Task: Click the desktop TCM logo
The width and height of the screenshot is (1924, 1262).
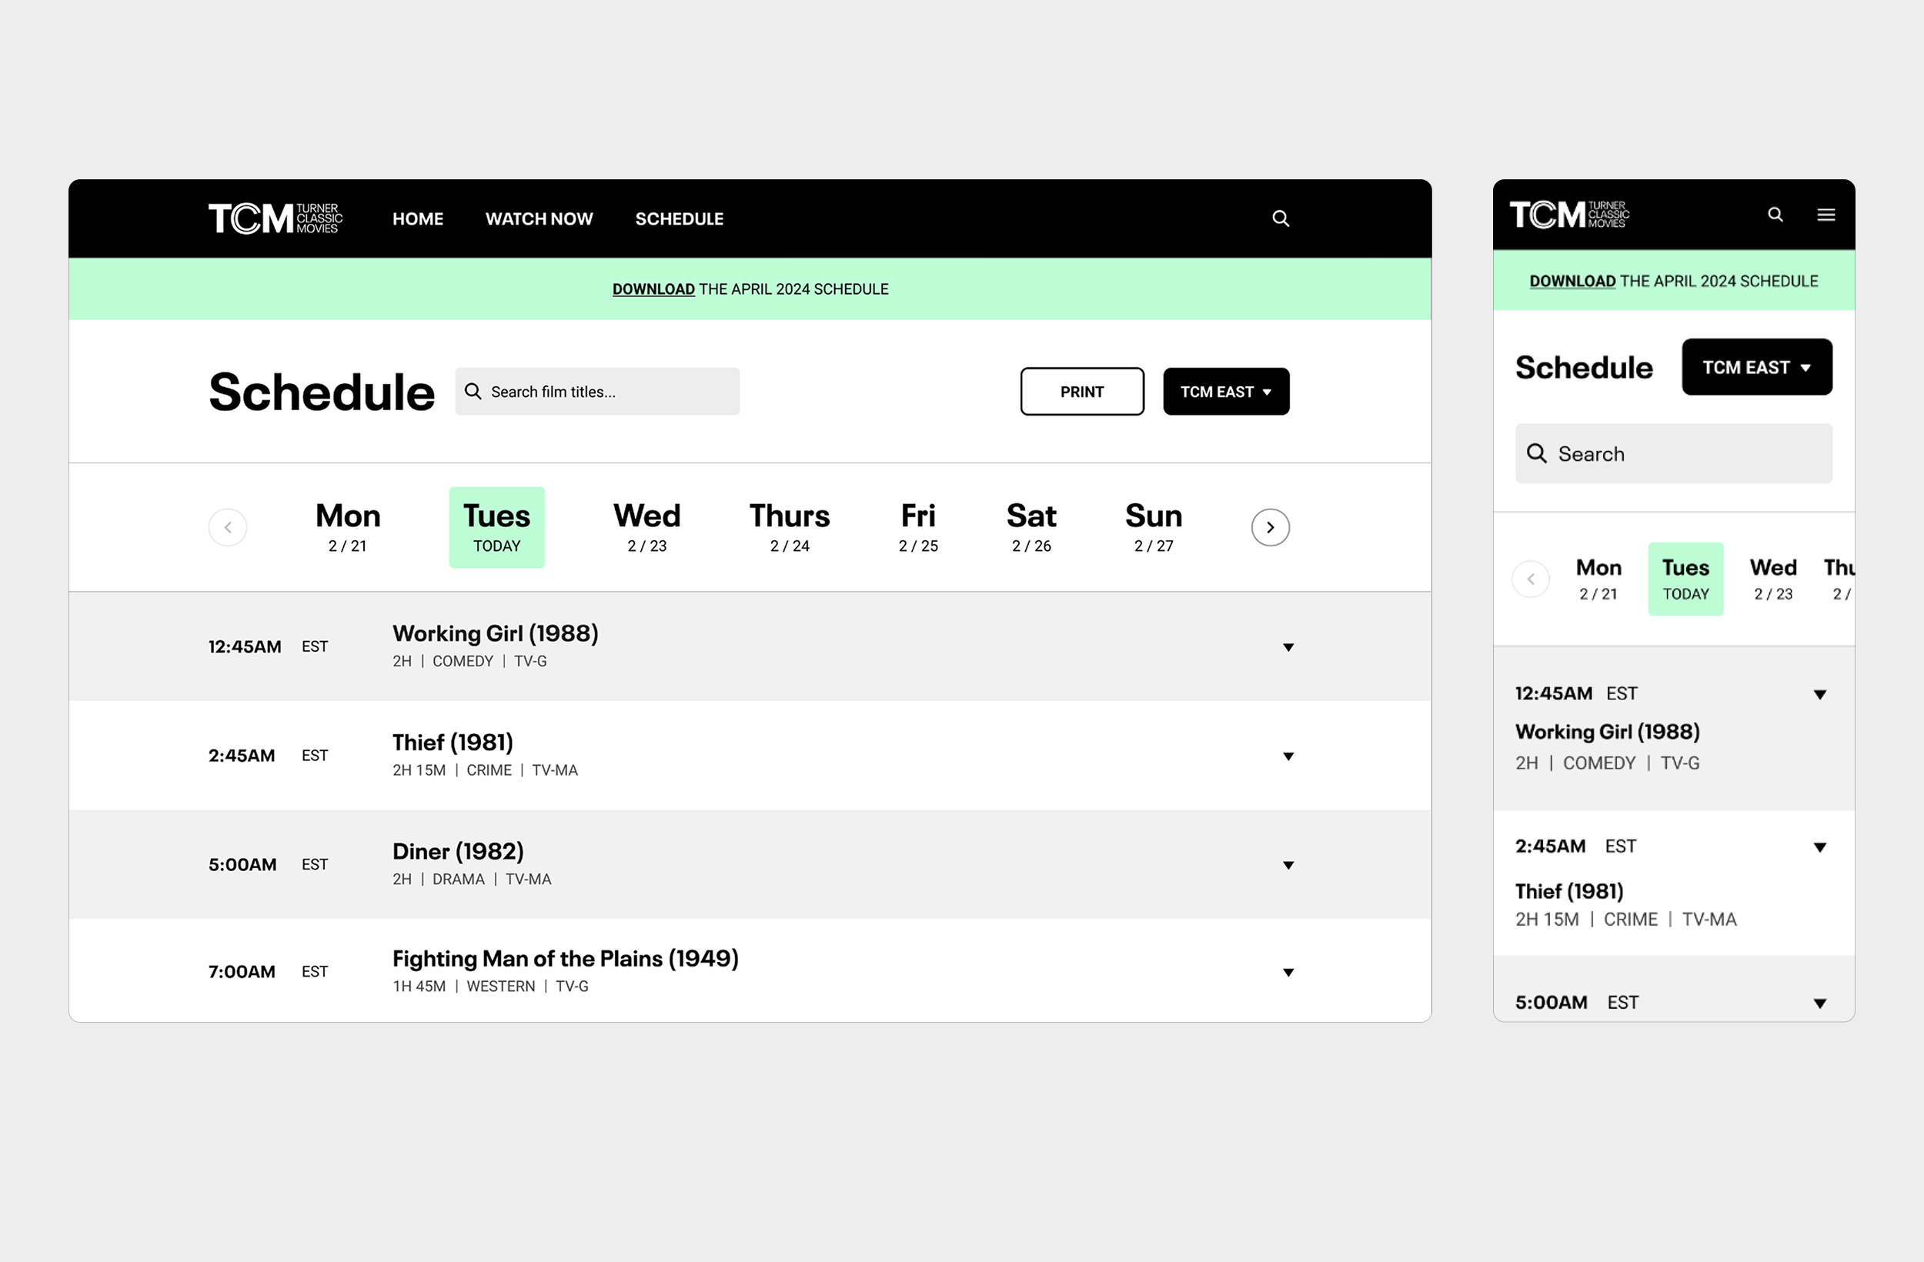Action: (275, 219)
